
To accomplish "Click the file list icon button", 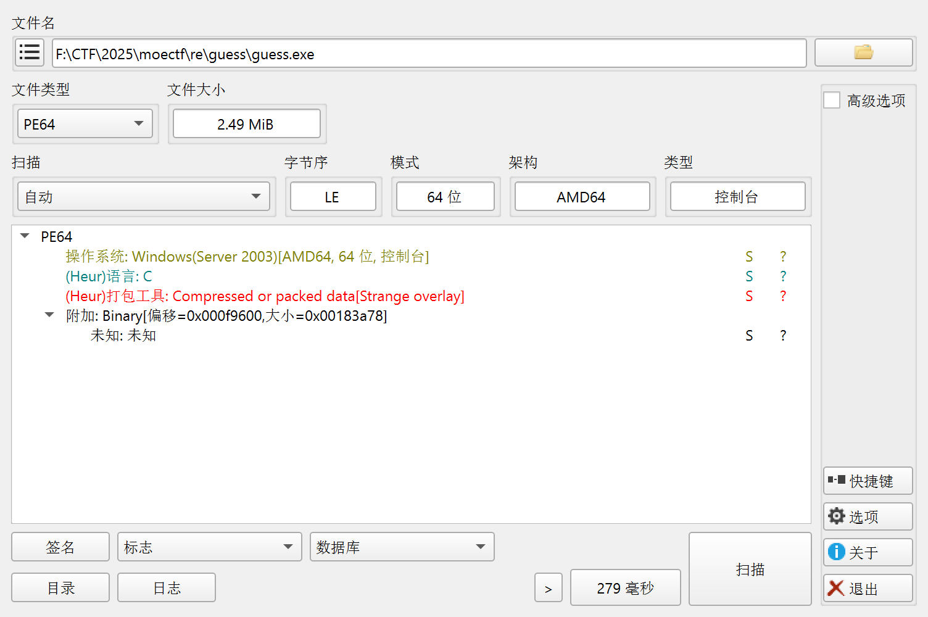I will [x=29, y=52].
